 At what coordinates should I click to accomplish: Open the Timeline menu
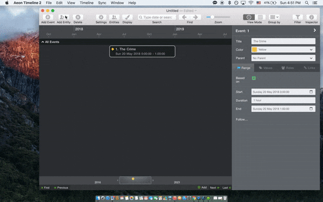coord(87,3)
